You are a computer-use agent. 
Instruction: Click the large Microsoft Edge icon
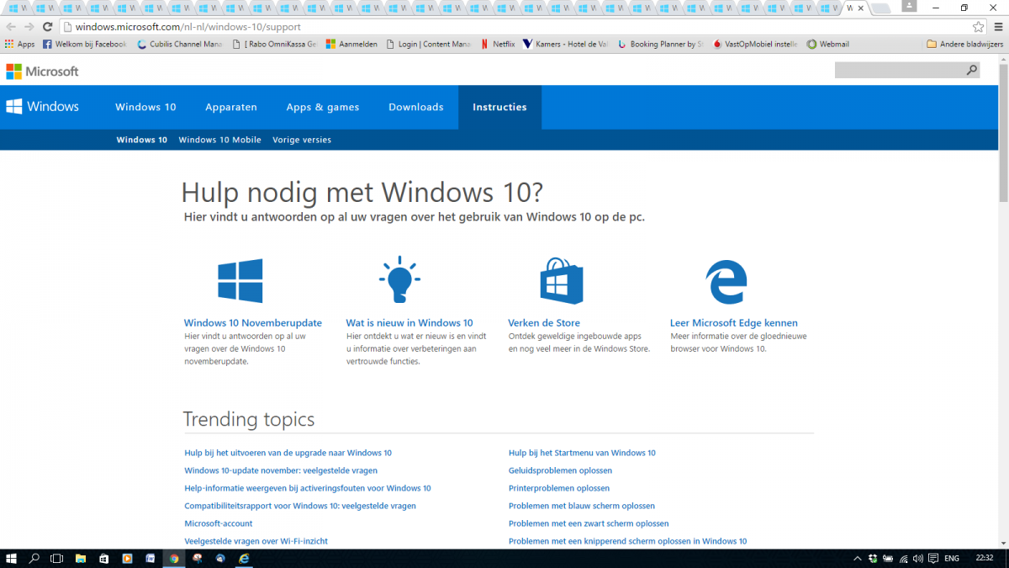pos(726,281)
